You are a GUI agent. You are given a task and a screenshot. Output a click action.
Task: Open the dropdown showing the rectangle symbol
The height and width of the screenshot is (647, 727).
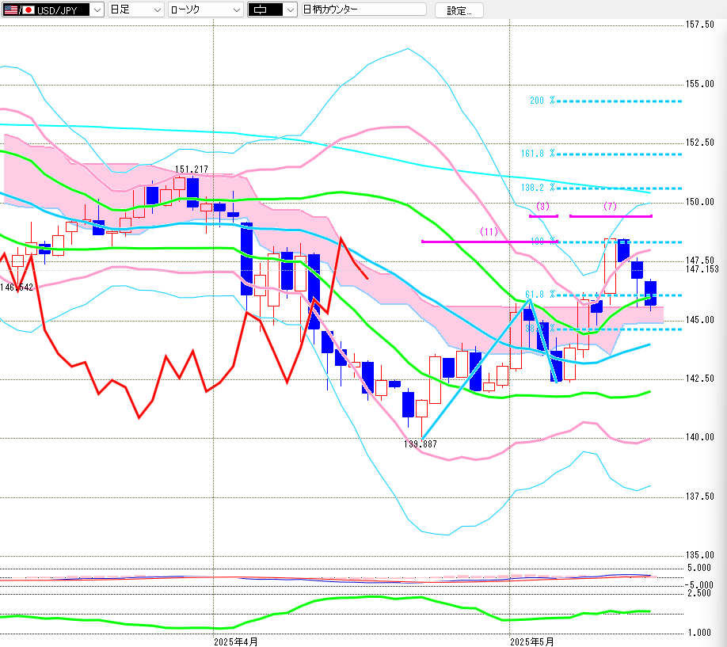(272, 10)
